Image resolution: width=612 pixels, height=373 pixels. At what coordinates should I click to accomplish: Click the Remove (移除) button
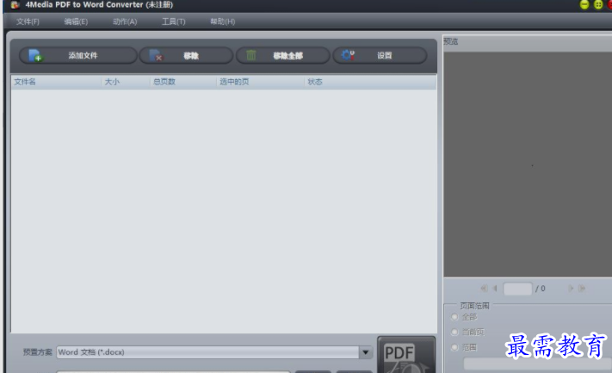pos(186,55)
